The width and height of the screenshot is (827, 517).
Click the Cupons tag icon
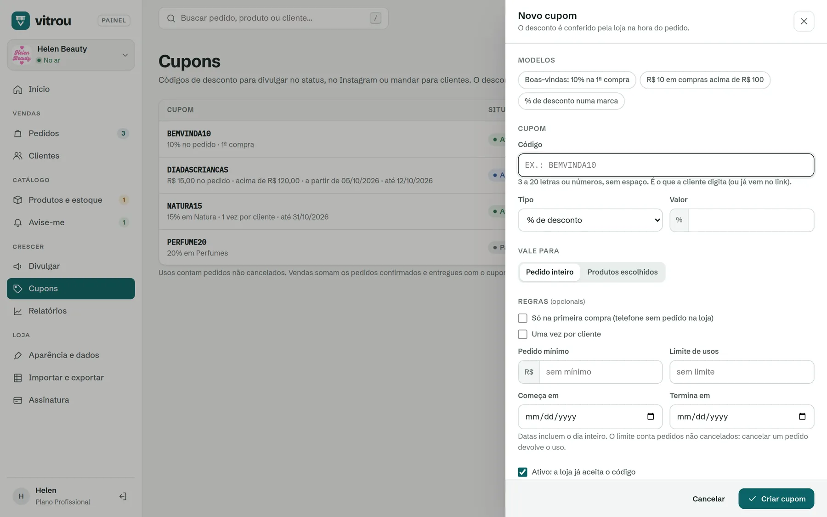coord(18,289)
